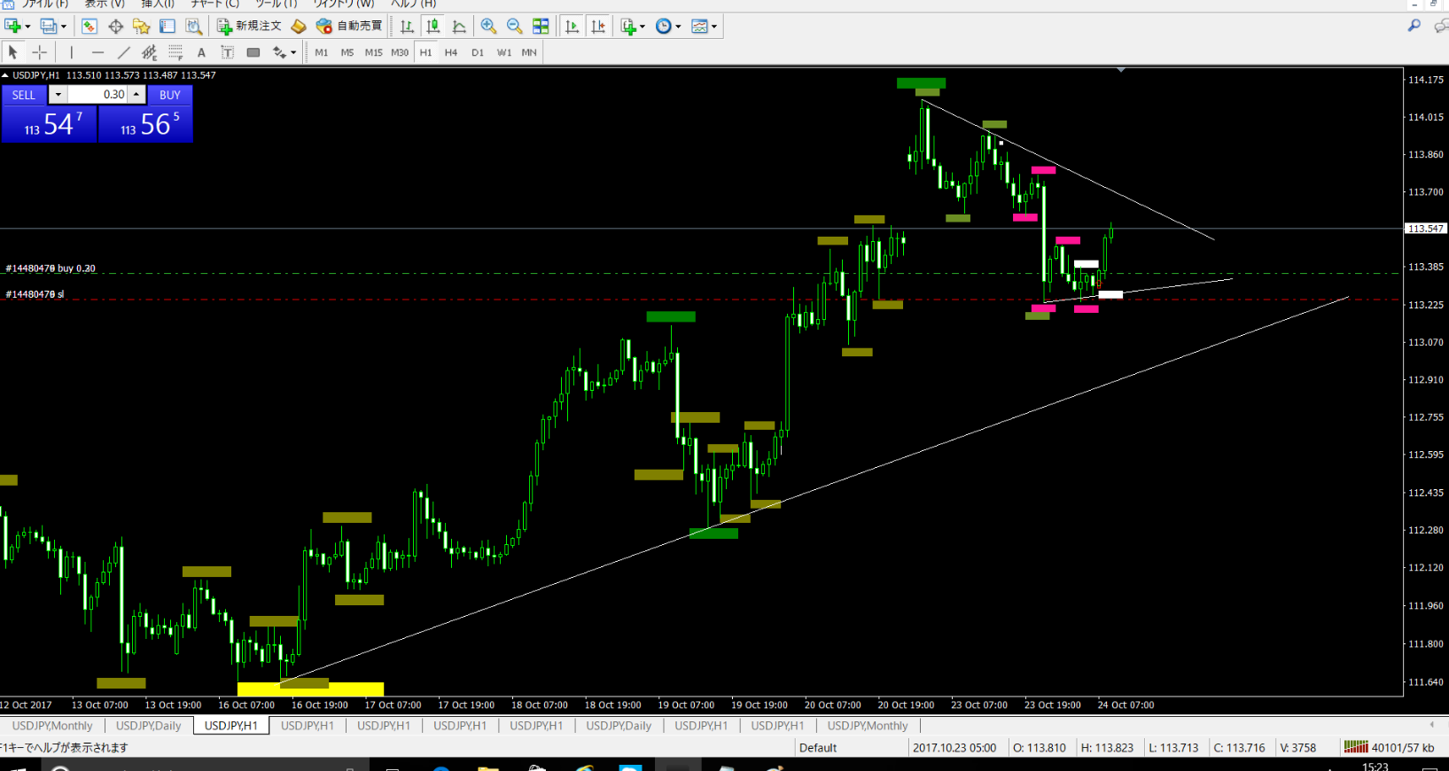Toggle the Market Watch window
Viewport: 1449px width, 771px height.
[90, 27]
